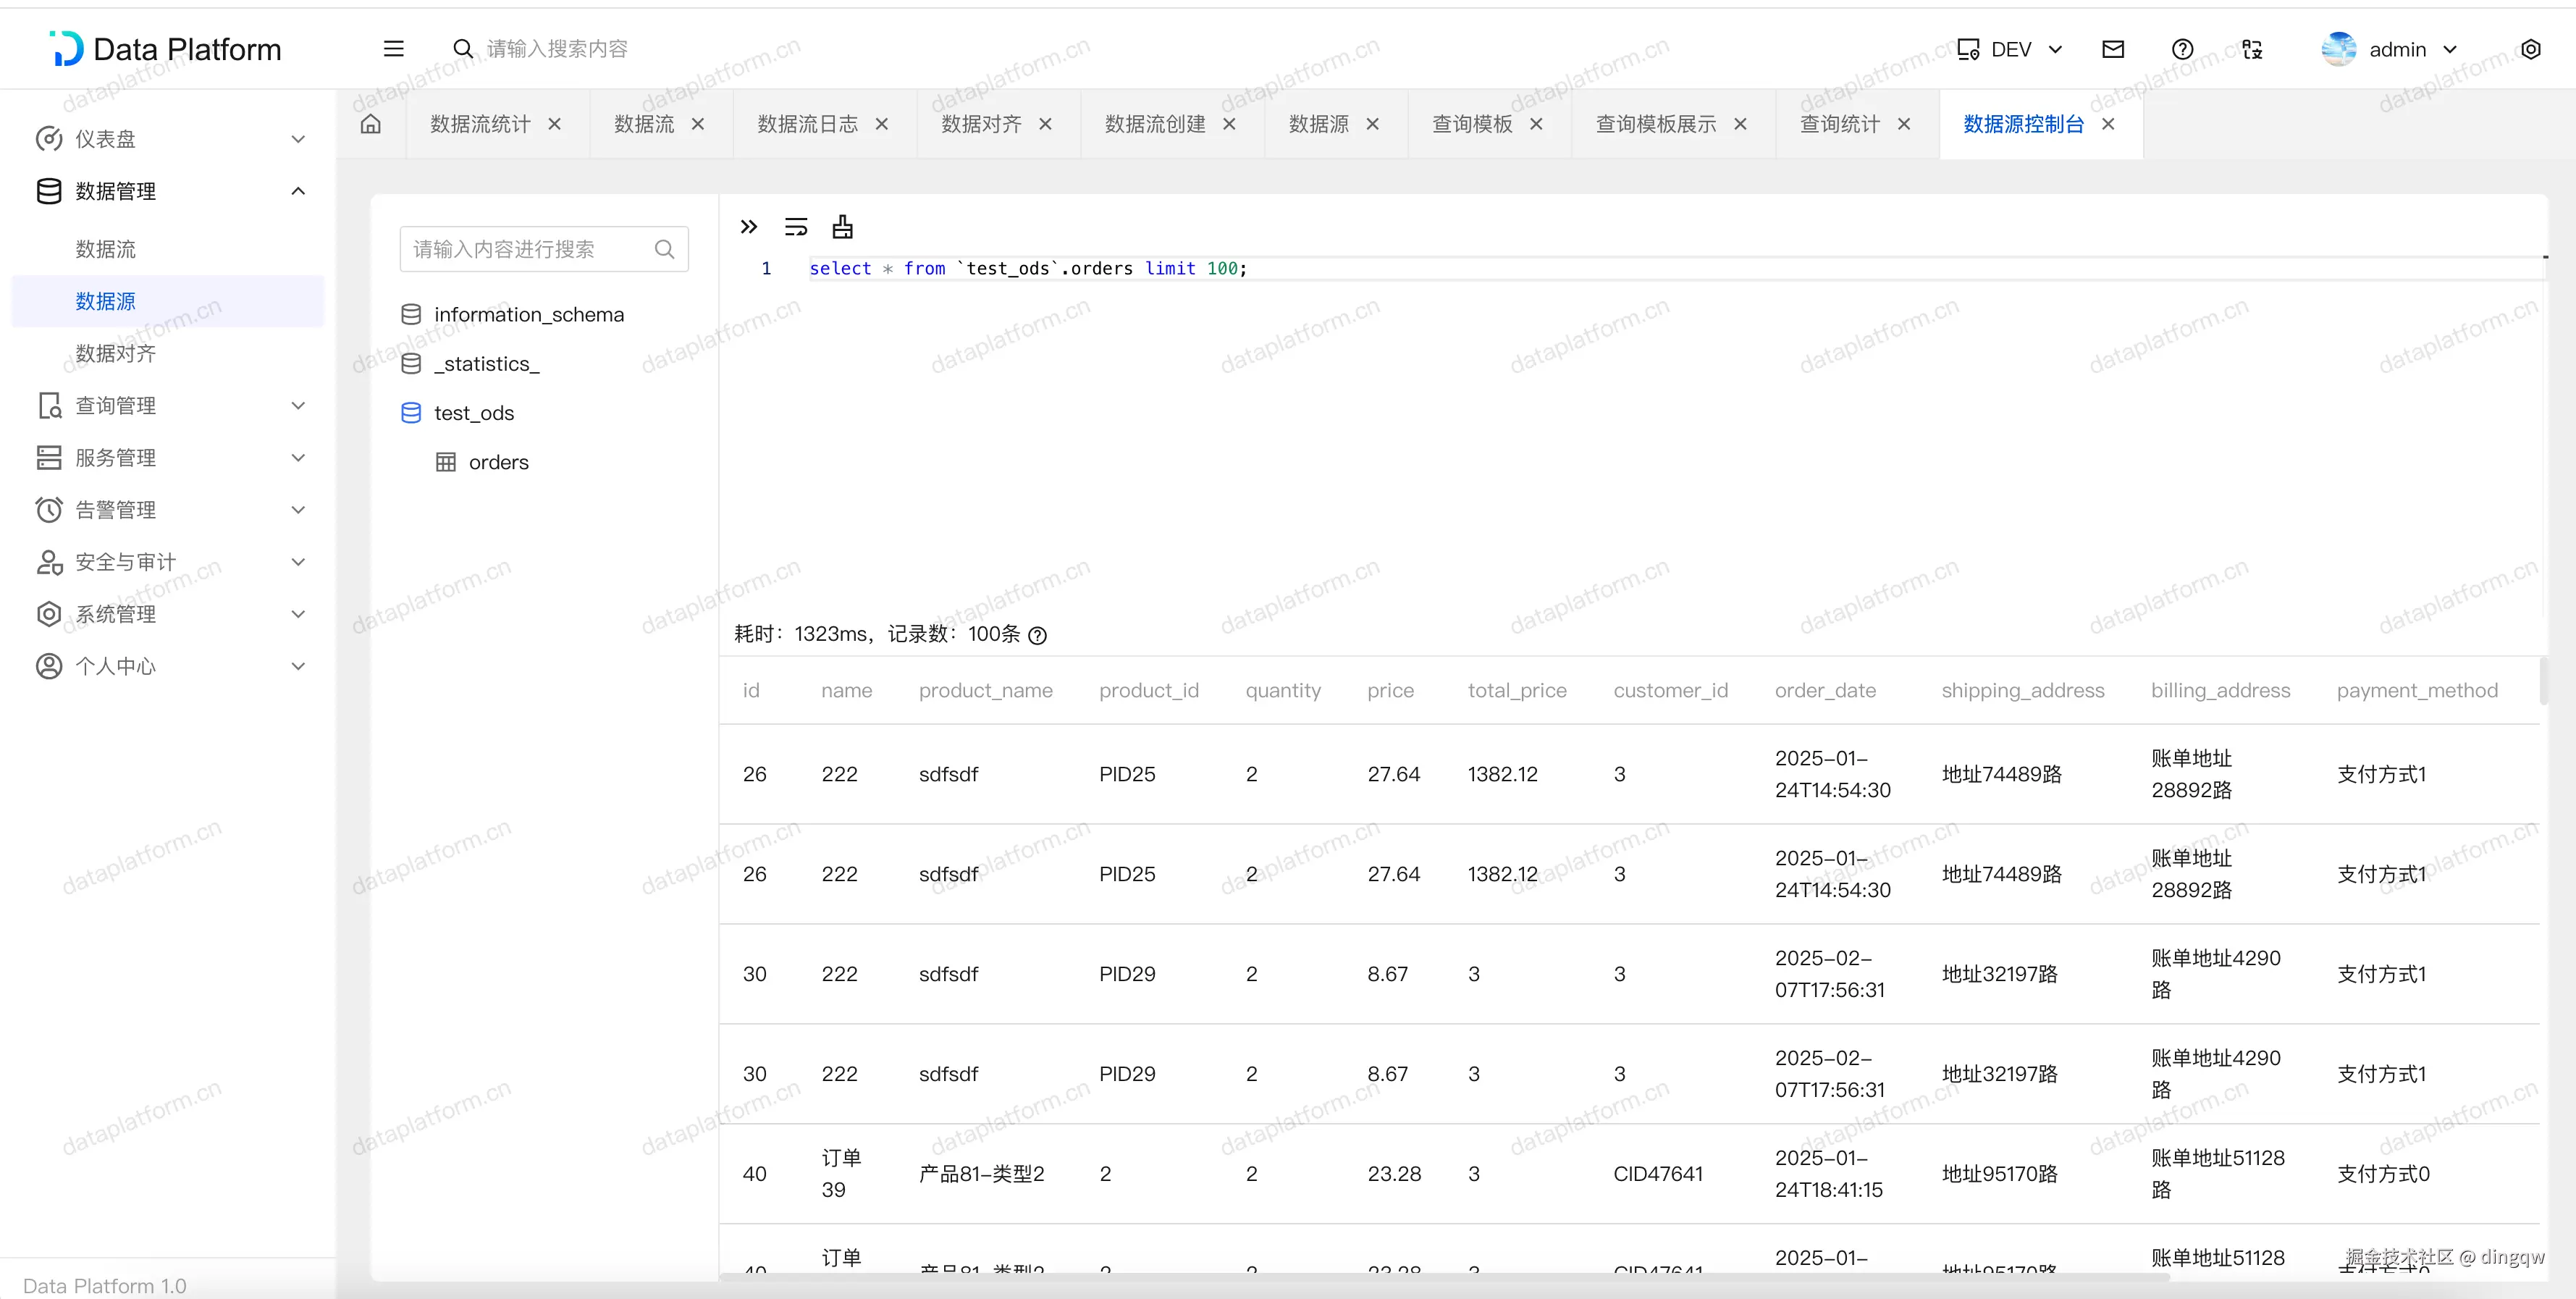The image size is (2576, 1299).
Task: Click the help question mark icon
Action: tap(2183, 49)
